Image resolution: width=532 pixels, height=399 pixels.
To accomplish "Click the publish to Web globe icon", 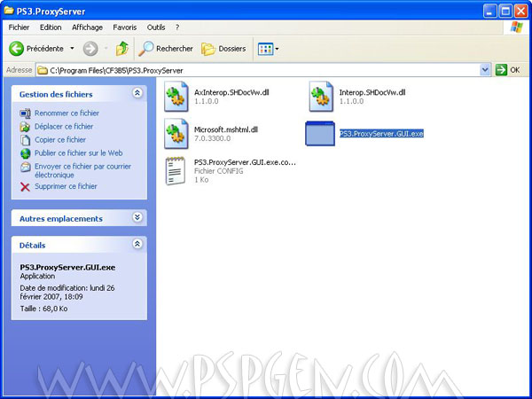I will click(x=26, y=153).
